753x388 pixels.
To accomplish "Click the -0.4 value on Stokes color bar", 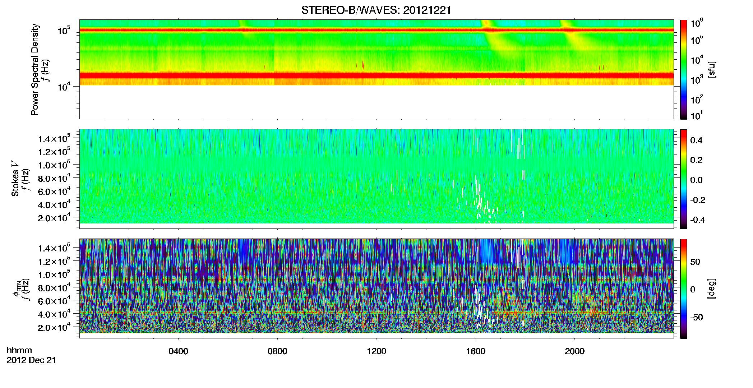I will pos(698,220).
